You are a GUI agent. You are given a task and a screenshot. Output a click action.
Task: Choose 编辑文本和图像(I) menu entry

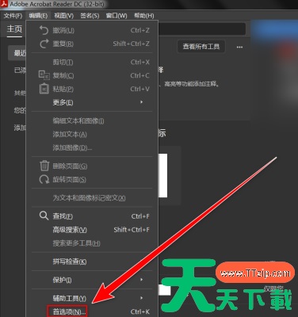[x=92, y=120]
